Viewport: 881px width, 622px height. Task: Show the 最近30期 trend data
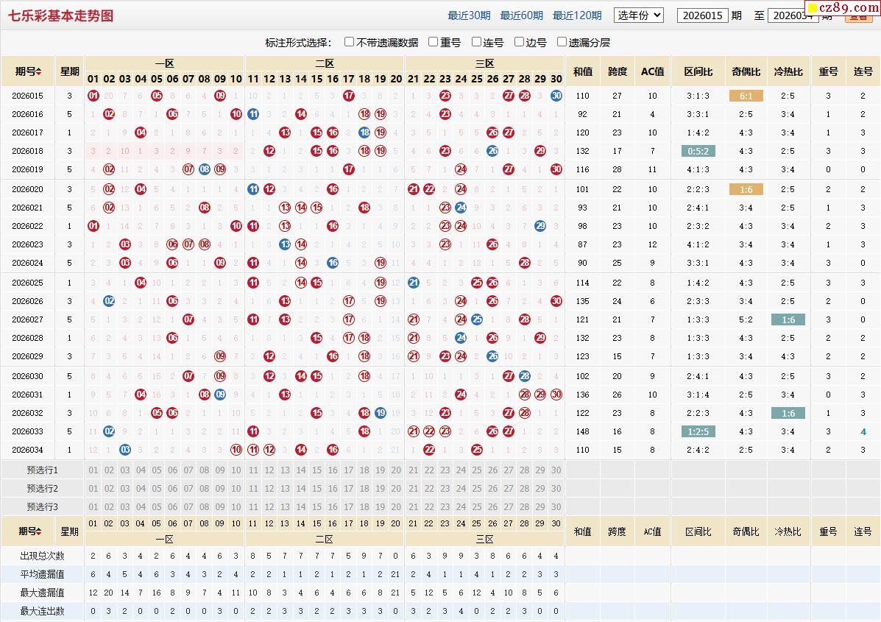pos(469,15)
